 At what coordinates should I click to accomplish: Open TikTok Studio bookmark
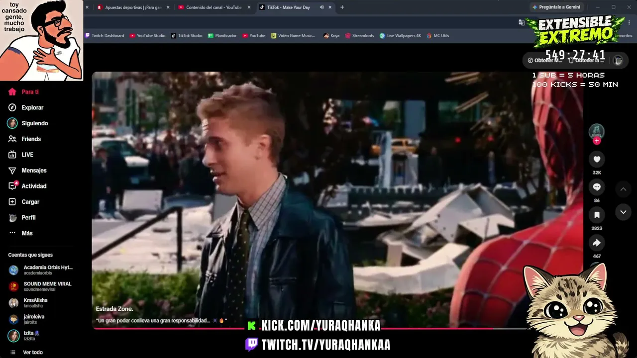[187, 36]
